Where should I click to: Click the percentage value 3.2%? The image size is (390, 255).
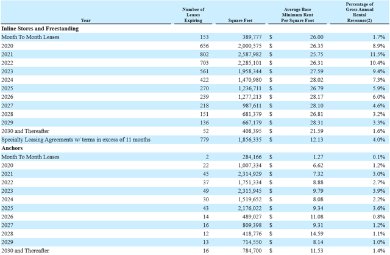[x=379, y=114]
